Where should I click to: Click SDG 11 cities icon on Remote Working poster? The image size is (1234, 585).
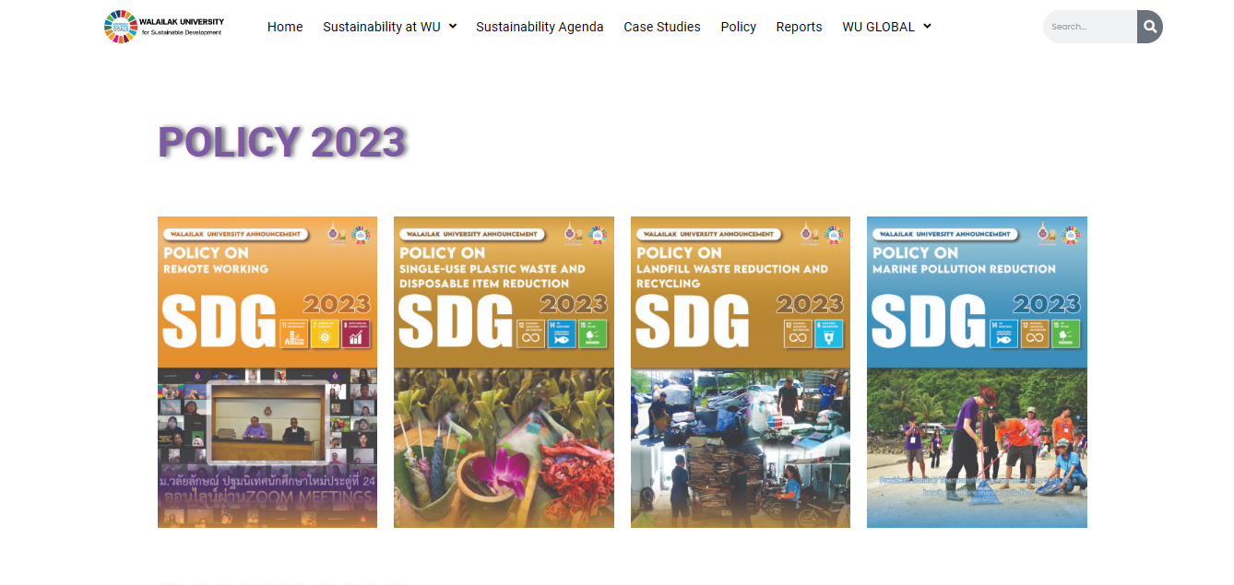(x=294, y=333)
